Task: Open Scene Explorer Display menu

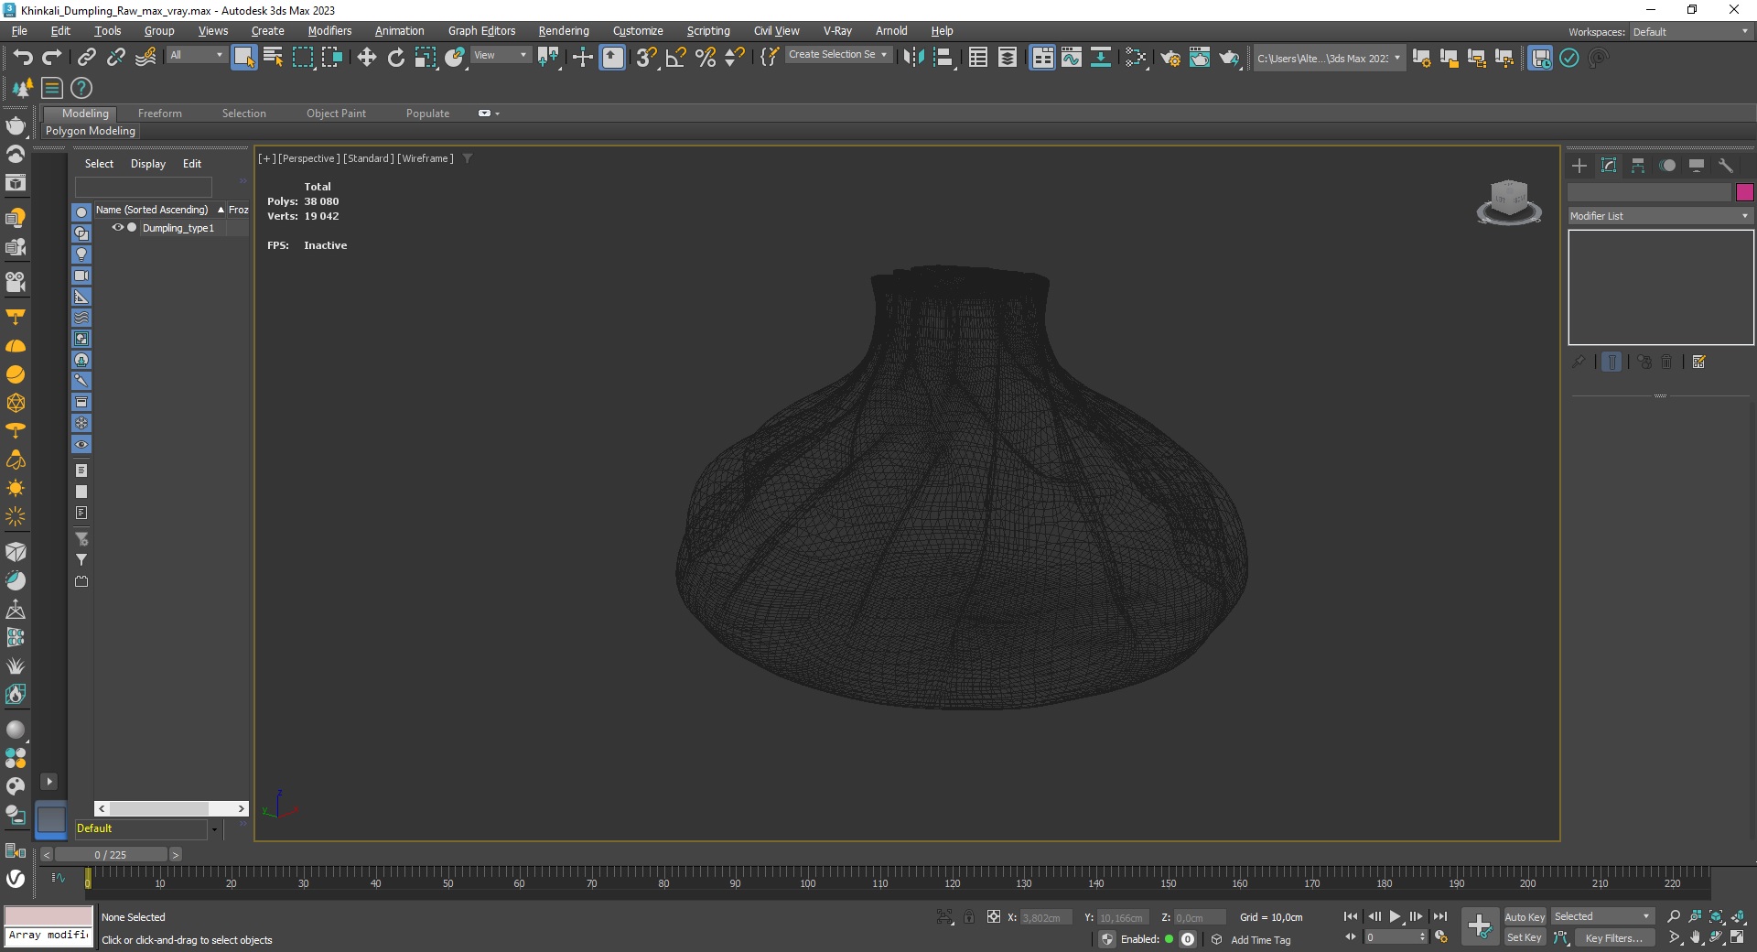Action: tap(148, 164)
